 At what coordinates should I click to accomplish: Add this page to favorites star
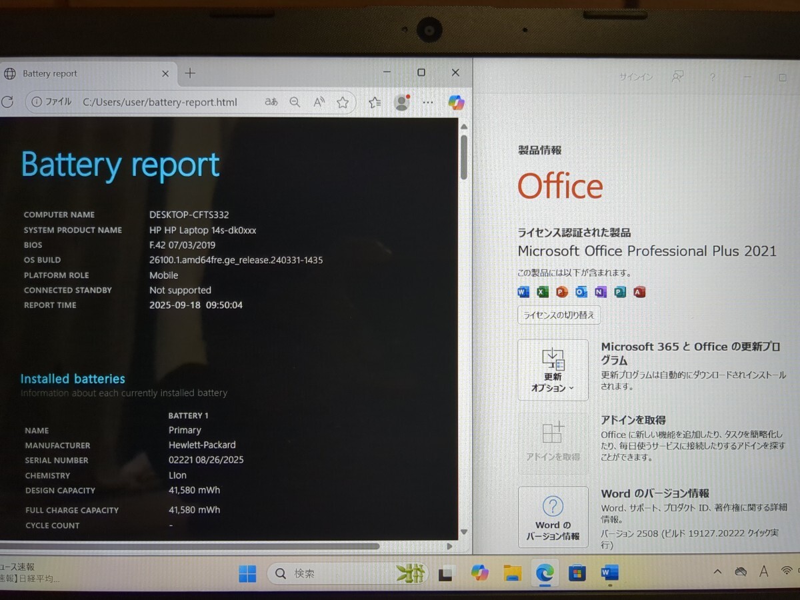click(x=343, y=102)
